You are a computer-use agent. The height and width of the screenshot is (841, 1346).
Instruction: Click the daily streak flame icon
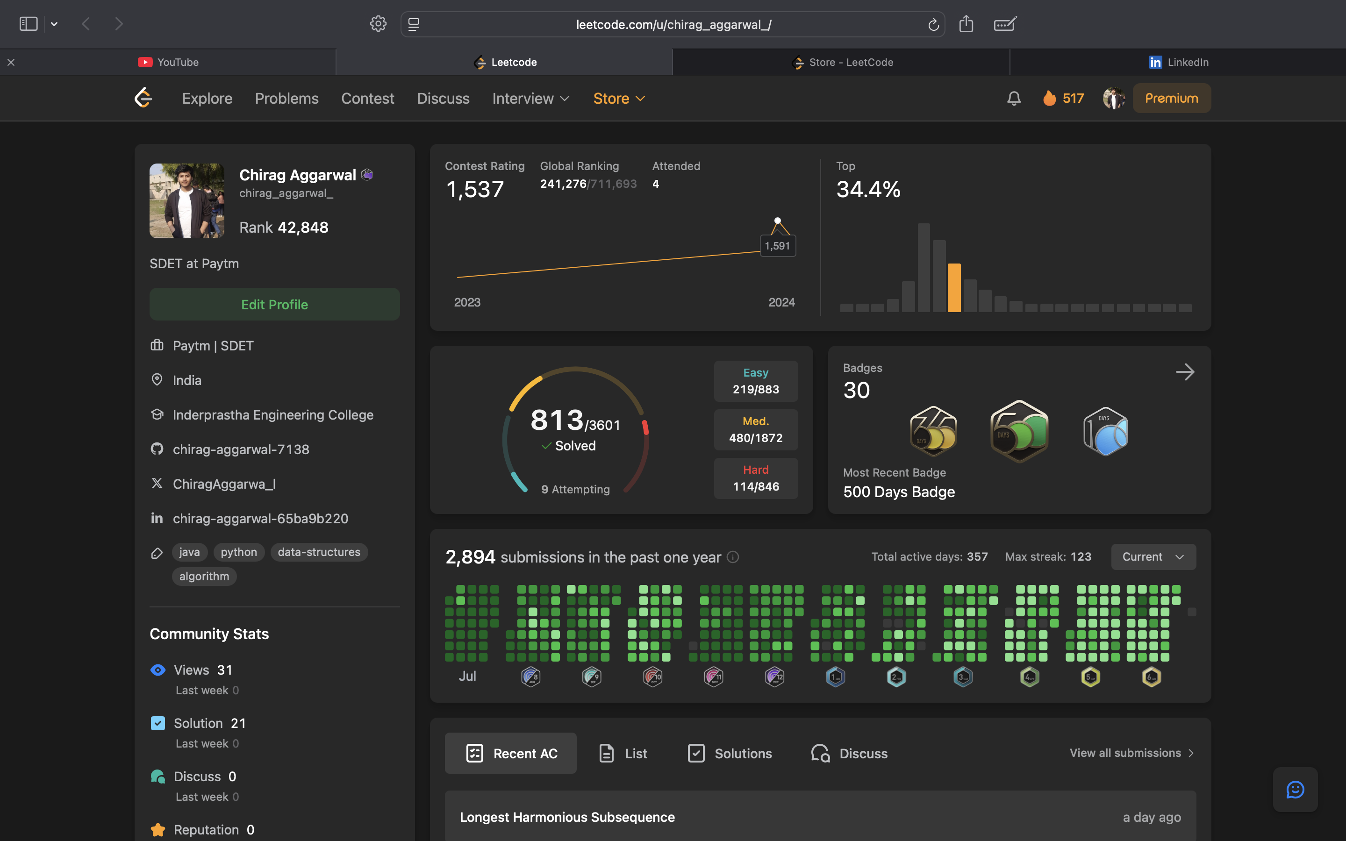click(1050, 98)
